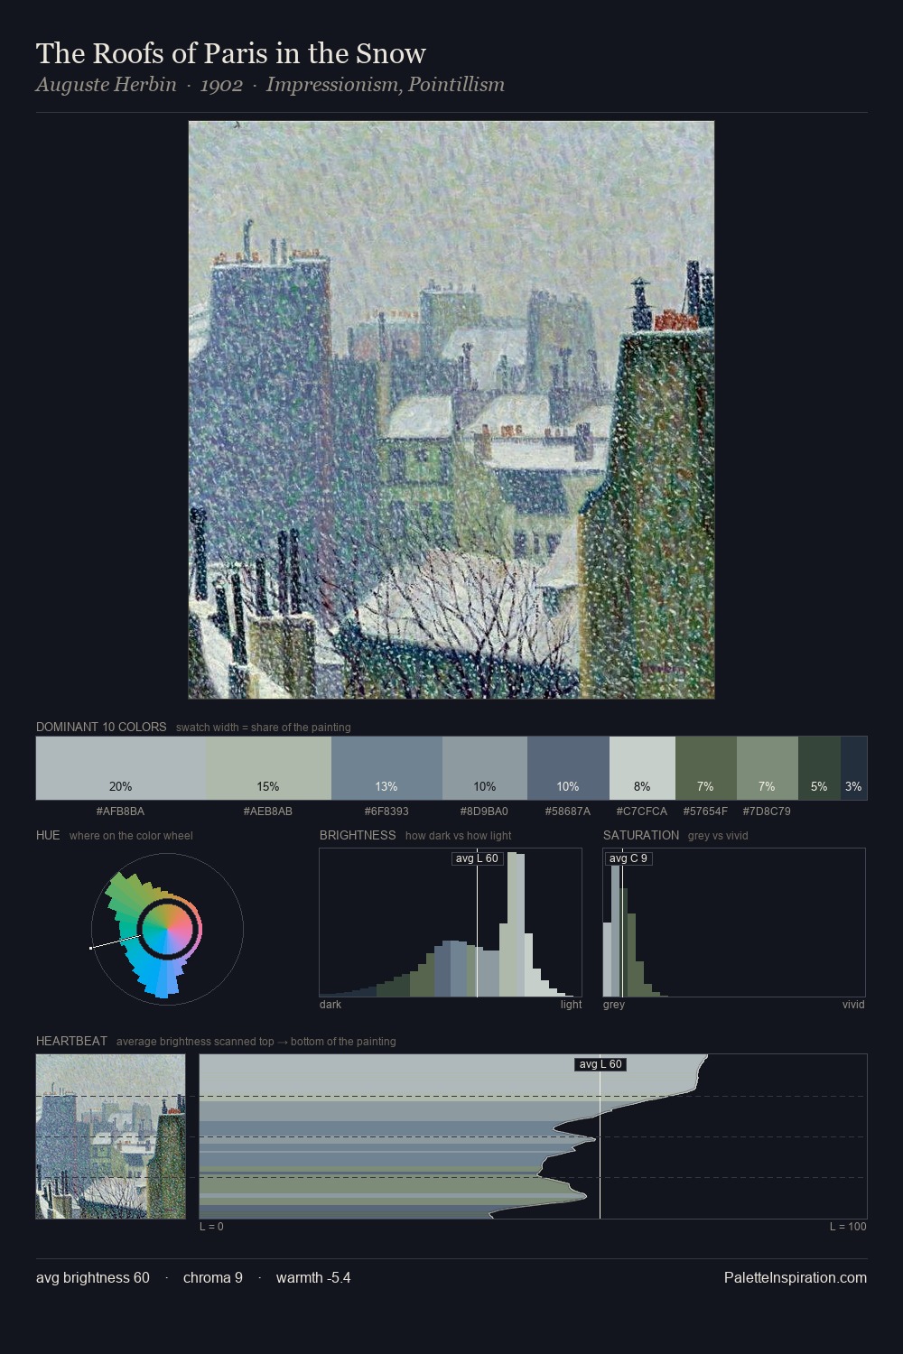Select the 20% swatch #AFB8BA

pyautogui.click(x=121, y=768)
